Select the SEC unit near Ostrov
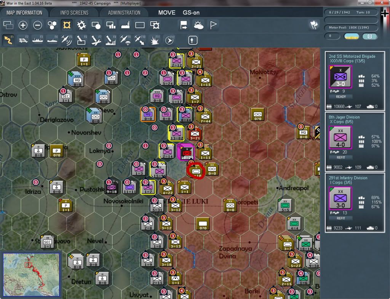The width and height of the screenshot is (390, 299). [x=66, y=96]
